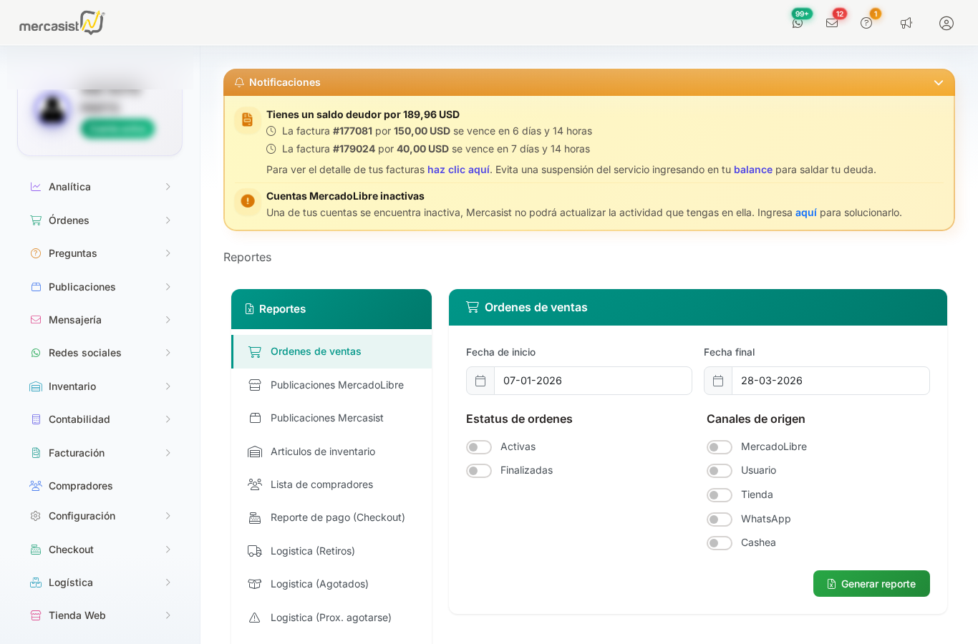Click the Mercasist logo
This screenshot has width=978, height=644.
[x=62, y=23]
